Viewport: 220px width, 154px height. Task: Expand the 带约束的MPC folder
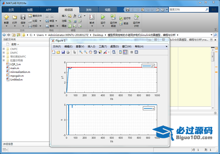4,56
